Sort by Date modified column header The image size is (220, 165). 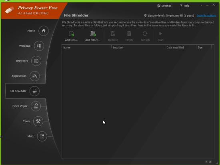(x=180, y=48)
